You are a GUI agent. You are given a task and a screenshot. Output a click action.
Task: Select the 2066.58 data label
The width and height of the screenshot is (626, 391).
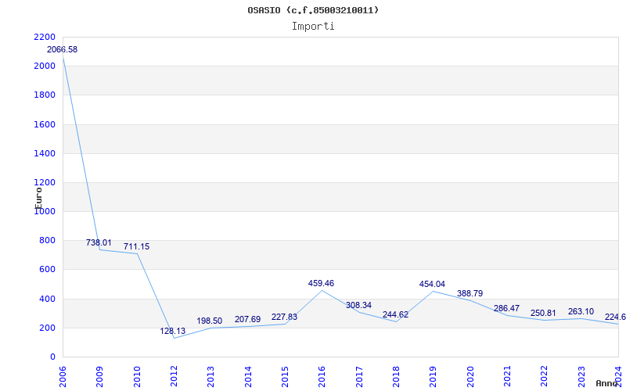(63, 50)
